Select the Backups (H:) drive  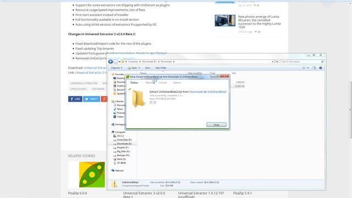coord(123,155)
